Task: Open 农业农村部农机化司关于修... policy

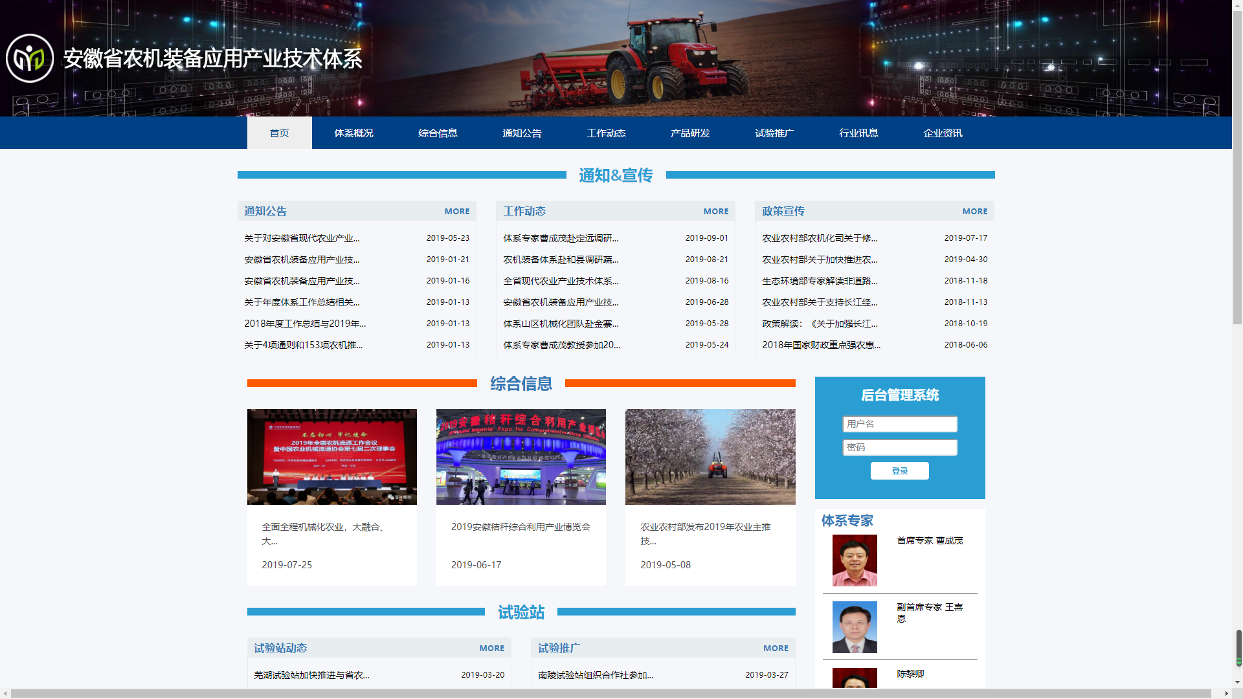Action: 820,238
